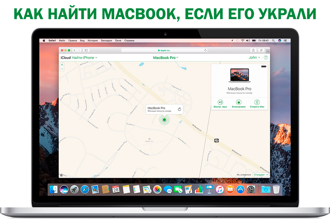Open the Вид menu
Image resolution: width=330 pixels, height=219 pixels.
pyautogui.click(x=82, y=40)
